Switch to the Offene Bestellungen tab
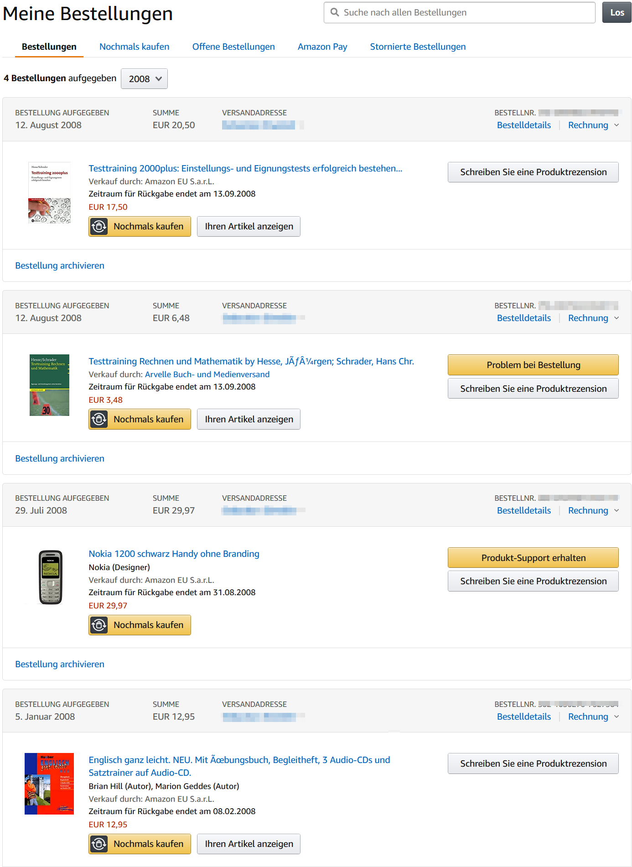The width and height of the screenshot is (632, 867). [x=233, y=47]
